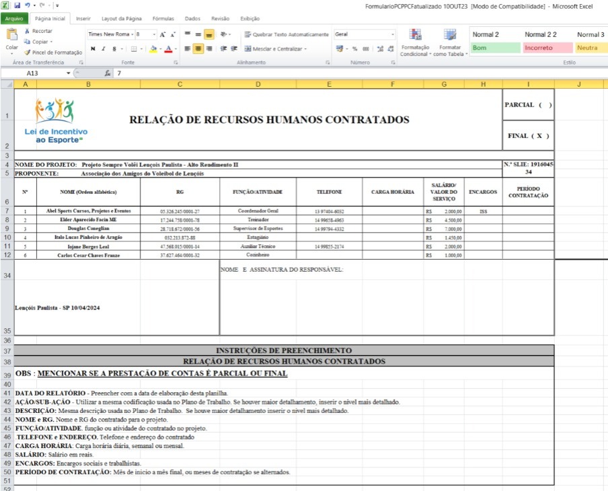The height and width of the screenshot is (491, 608).
Task: Open the fill color dropdown arrow
Action: [x=161, y=49]
